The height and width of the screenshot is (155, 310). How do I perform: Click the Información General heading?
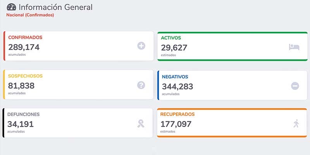pos(55,7)
